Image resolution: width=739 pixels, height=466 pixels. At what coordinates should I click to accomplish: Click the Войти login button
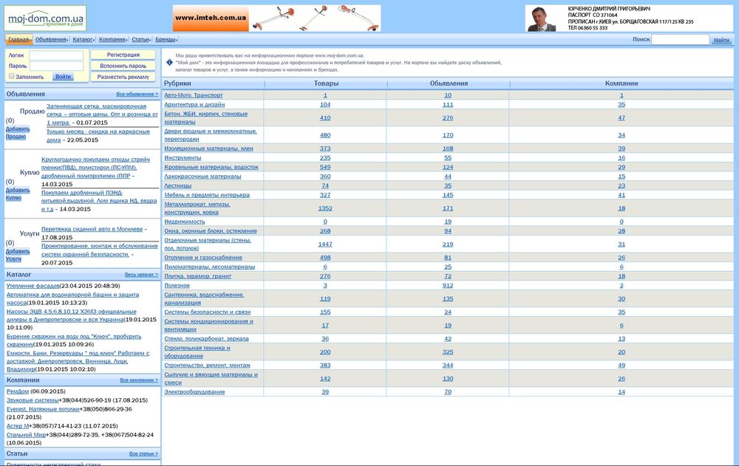click(x=63, y=76)
